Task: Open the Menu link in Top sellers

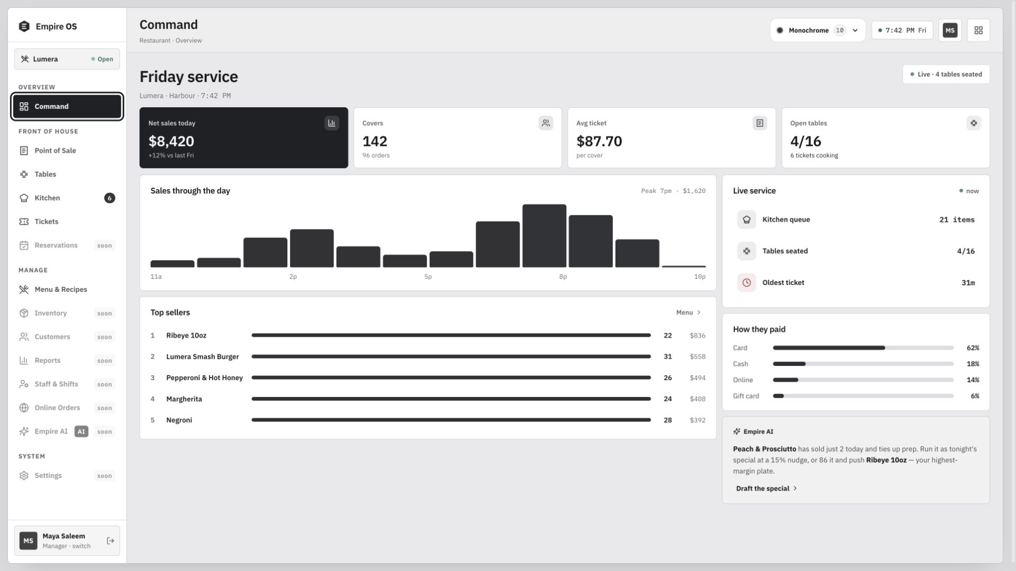Action: coord(688,312)
